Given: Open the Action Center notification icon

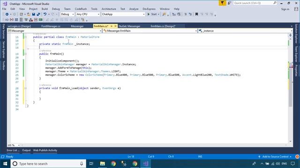Looking at the screenshot, I should [292, 164].
